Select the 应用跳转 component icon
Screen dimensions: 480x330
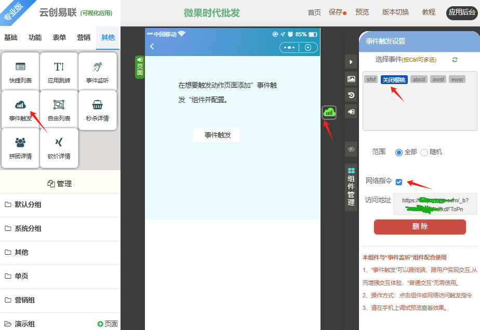pos(59,67)
